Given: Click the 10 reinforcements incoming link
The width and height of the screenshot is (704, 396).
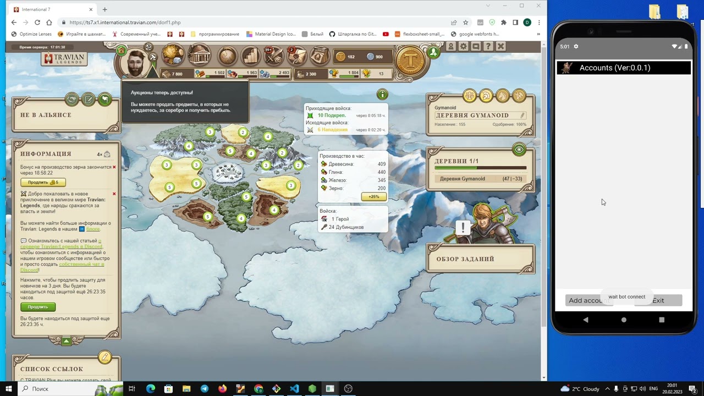Looking at the screenshot, I should [x=332, y=116].
